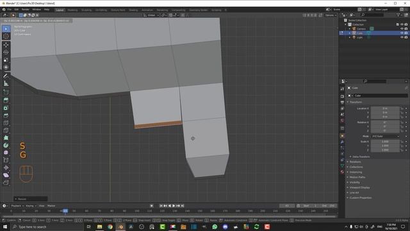Select the Inset Faces tool

tap(6, 108)
